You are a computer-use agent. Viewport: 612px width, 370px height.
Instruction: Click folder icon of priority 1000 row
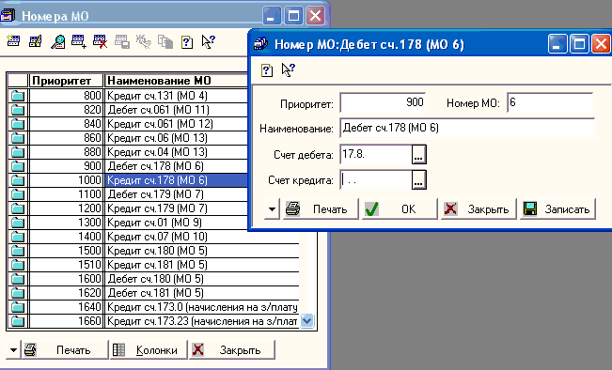[x=18, y=180]
